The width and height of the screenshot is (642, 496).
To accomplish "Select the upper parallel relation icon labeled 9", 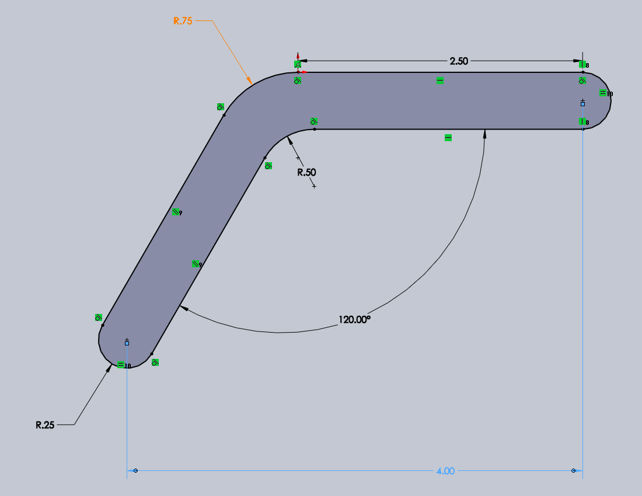I will (176, 212).
